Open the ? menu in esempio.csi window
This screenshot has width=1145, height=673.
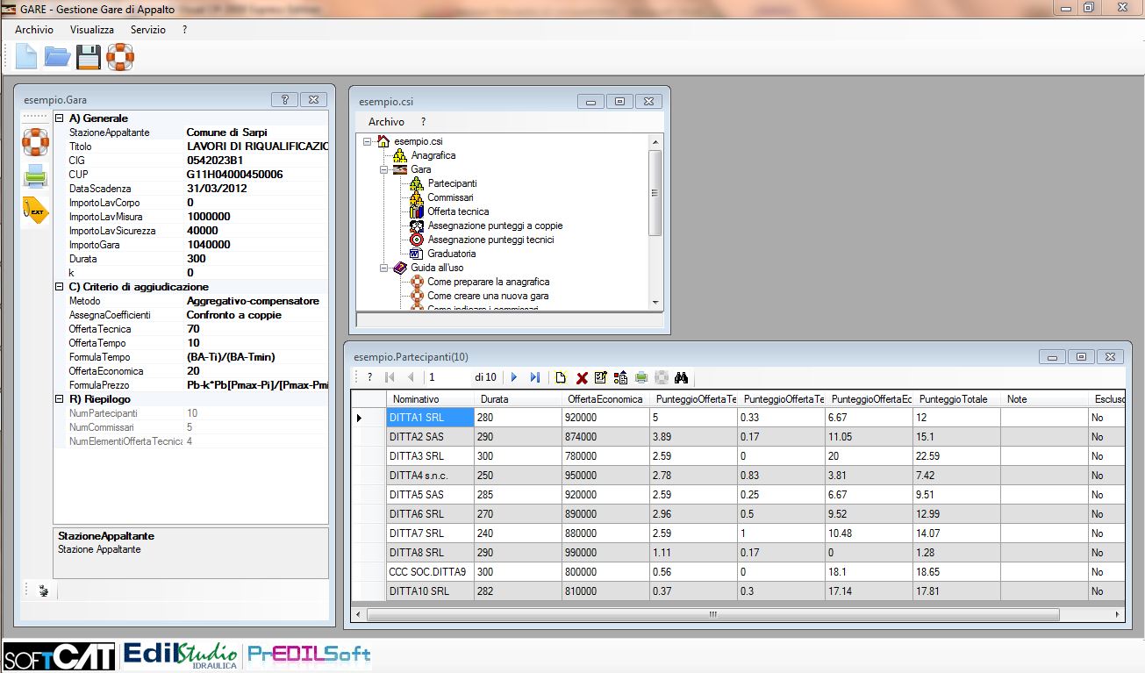(x=423, y=122)
